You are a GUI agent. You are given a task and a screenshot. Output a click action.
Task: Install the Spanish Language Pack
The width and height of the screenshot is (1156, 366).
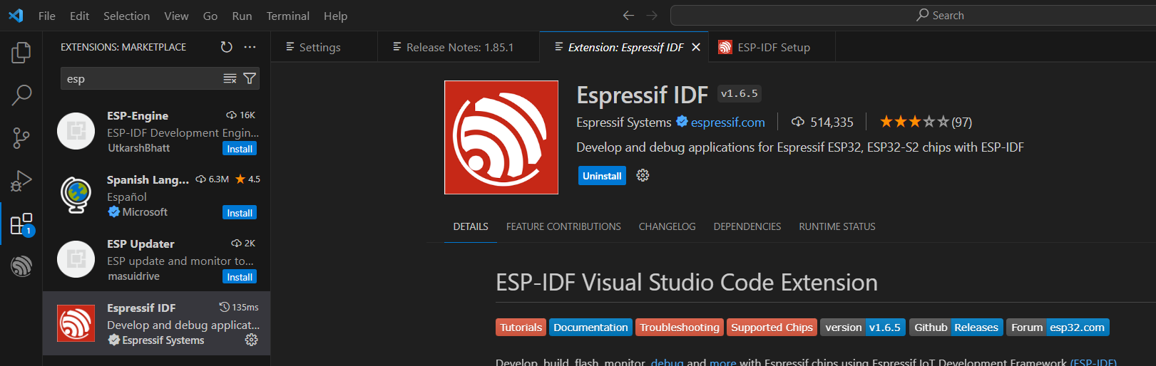[x=240, y=213]
